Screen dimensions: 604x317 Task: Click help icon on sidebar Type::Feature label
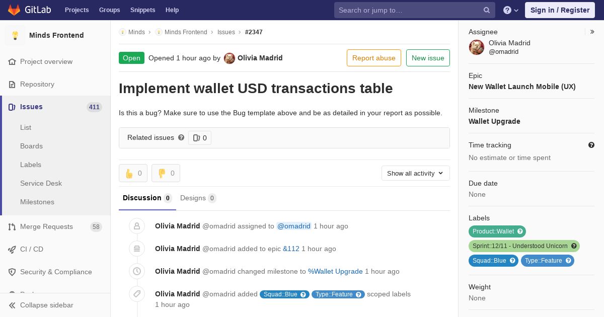click(568, 261)
